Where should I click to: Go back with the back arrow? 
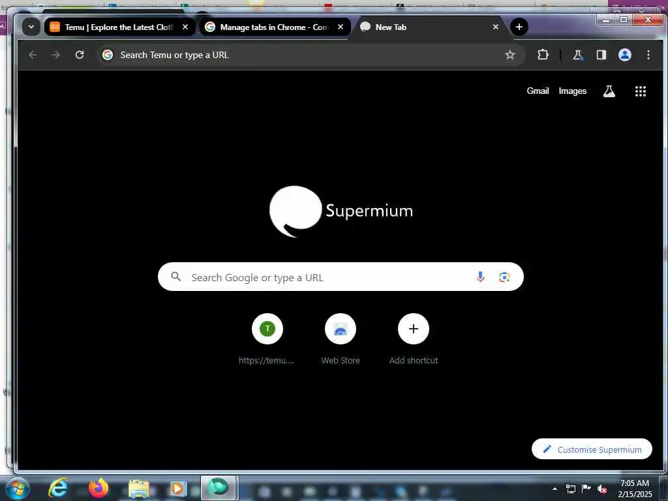(x=33, y=55)
